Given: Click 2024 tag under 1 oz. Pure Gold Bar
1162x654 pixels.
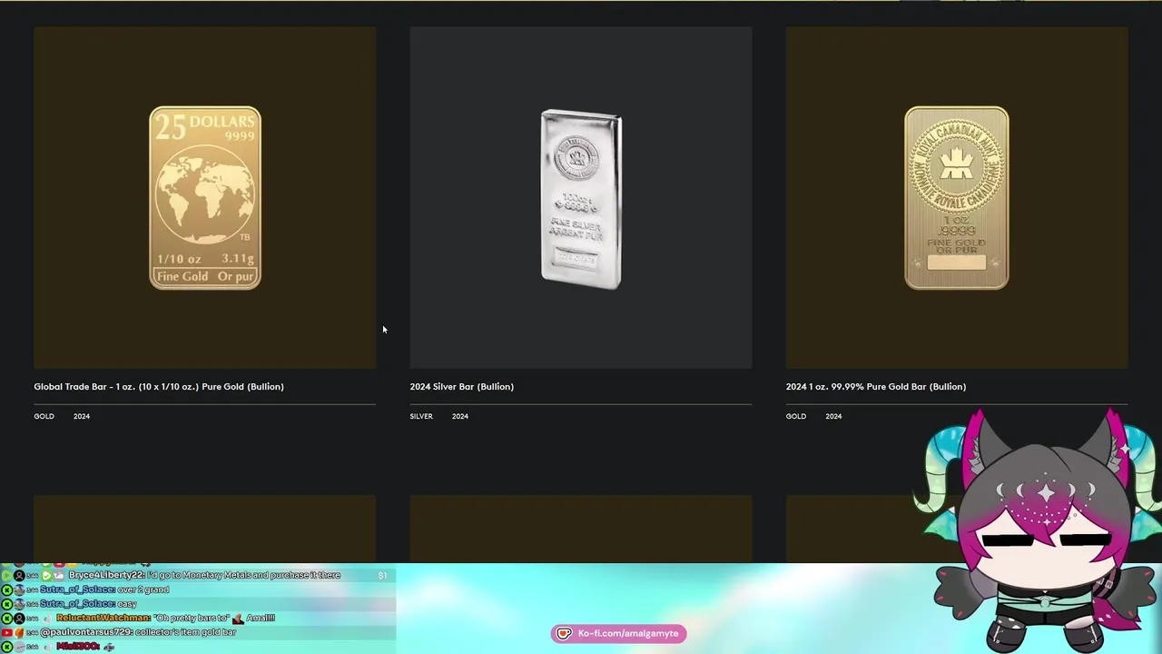Looking at the screenshot, I should pos(833,416).
